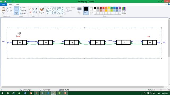
Task: Click the Copy button
Action: coord(9,11)
